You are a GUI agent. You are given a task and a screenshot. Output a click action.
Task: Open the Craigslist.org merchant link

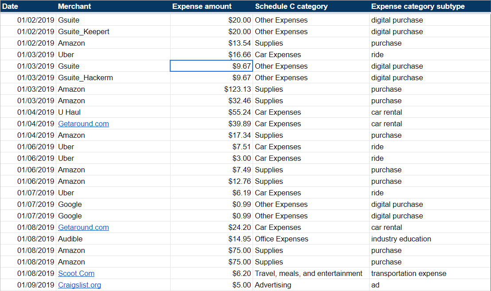79,285
